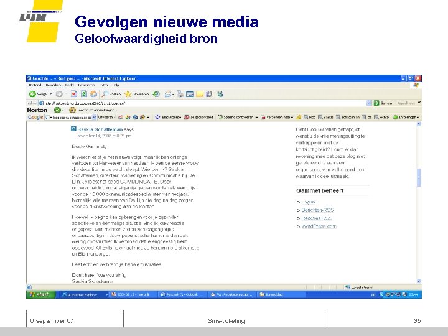The image size is (448, 336).
Task: Click the grey Forward arrow button
Action: [59, 94]
